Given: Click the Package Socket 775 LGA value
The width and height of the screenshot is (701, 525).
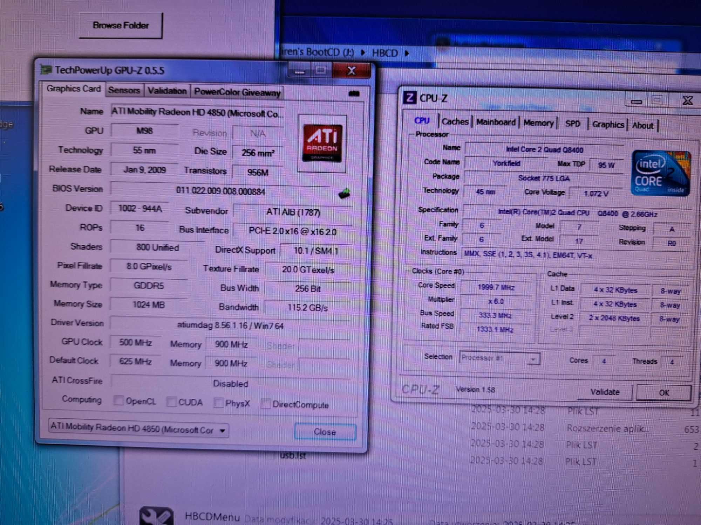Looking at the screenshot, I should click(x=544, y=178).
